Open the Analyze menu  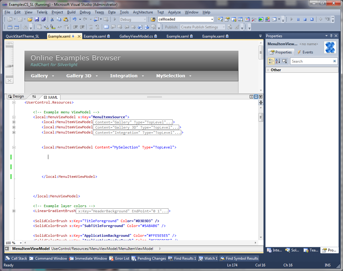[x=174, y=12]
